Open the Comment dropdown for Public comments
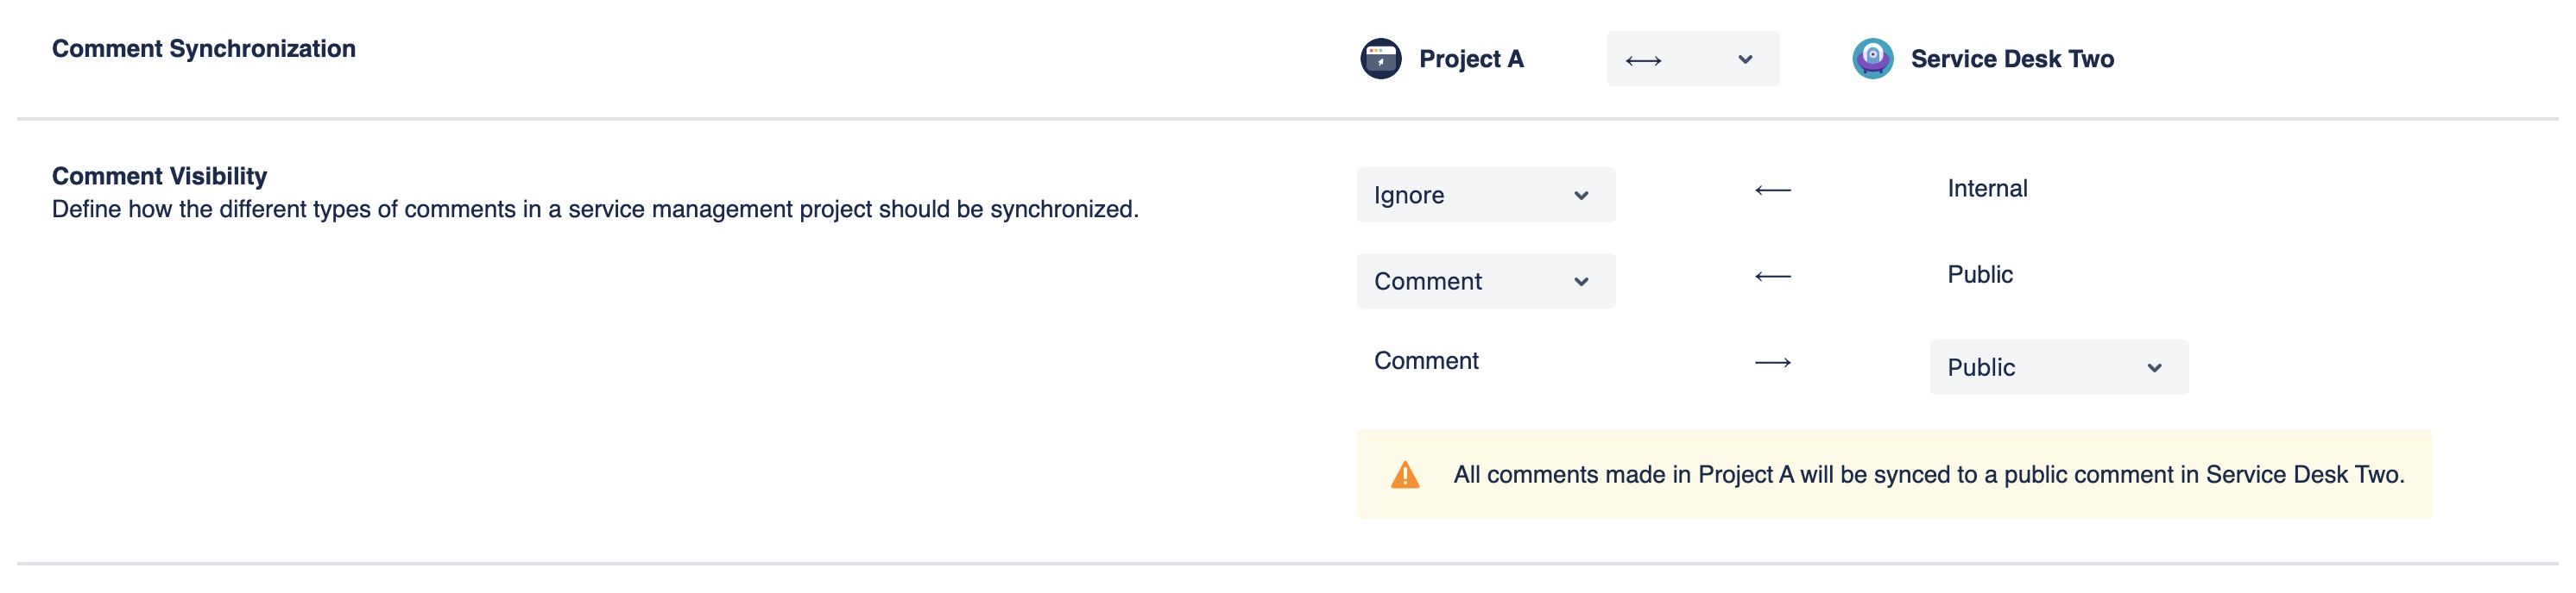 [1485, 282]
